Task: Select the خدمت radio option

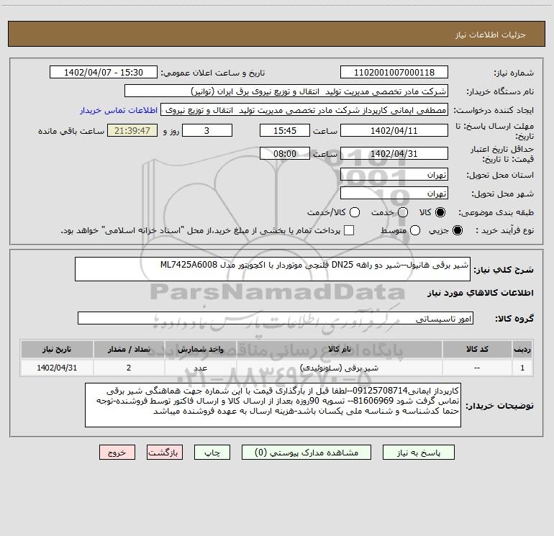Action: point(403,212)
